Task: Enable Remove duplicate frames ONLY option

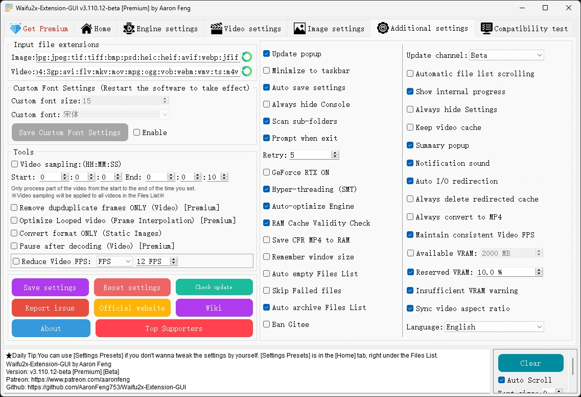Action: pos(14,208)
